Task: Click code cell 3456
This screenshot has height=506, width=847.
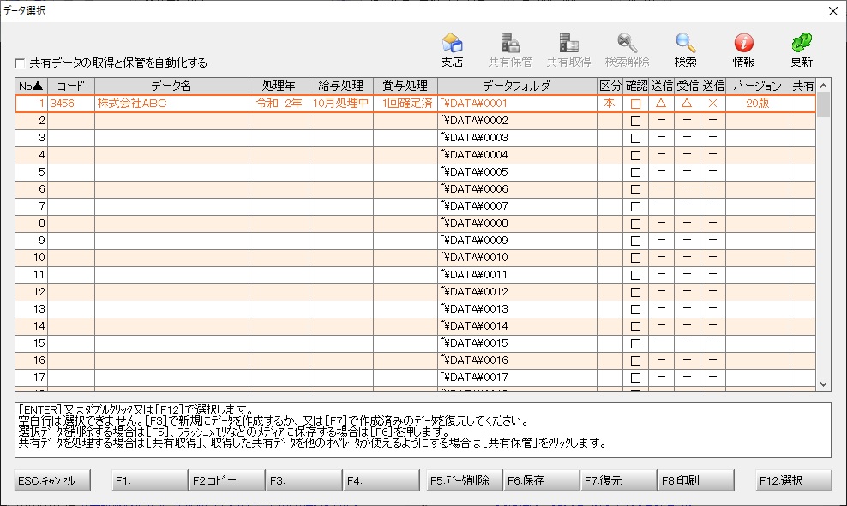Action: pyautogui.click(x=71, y=104)
